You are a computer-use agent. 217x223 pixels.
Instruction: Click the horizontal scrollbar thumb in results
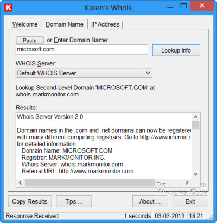(x=90, y=182)
